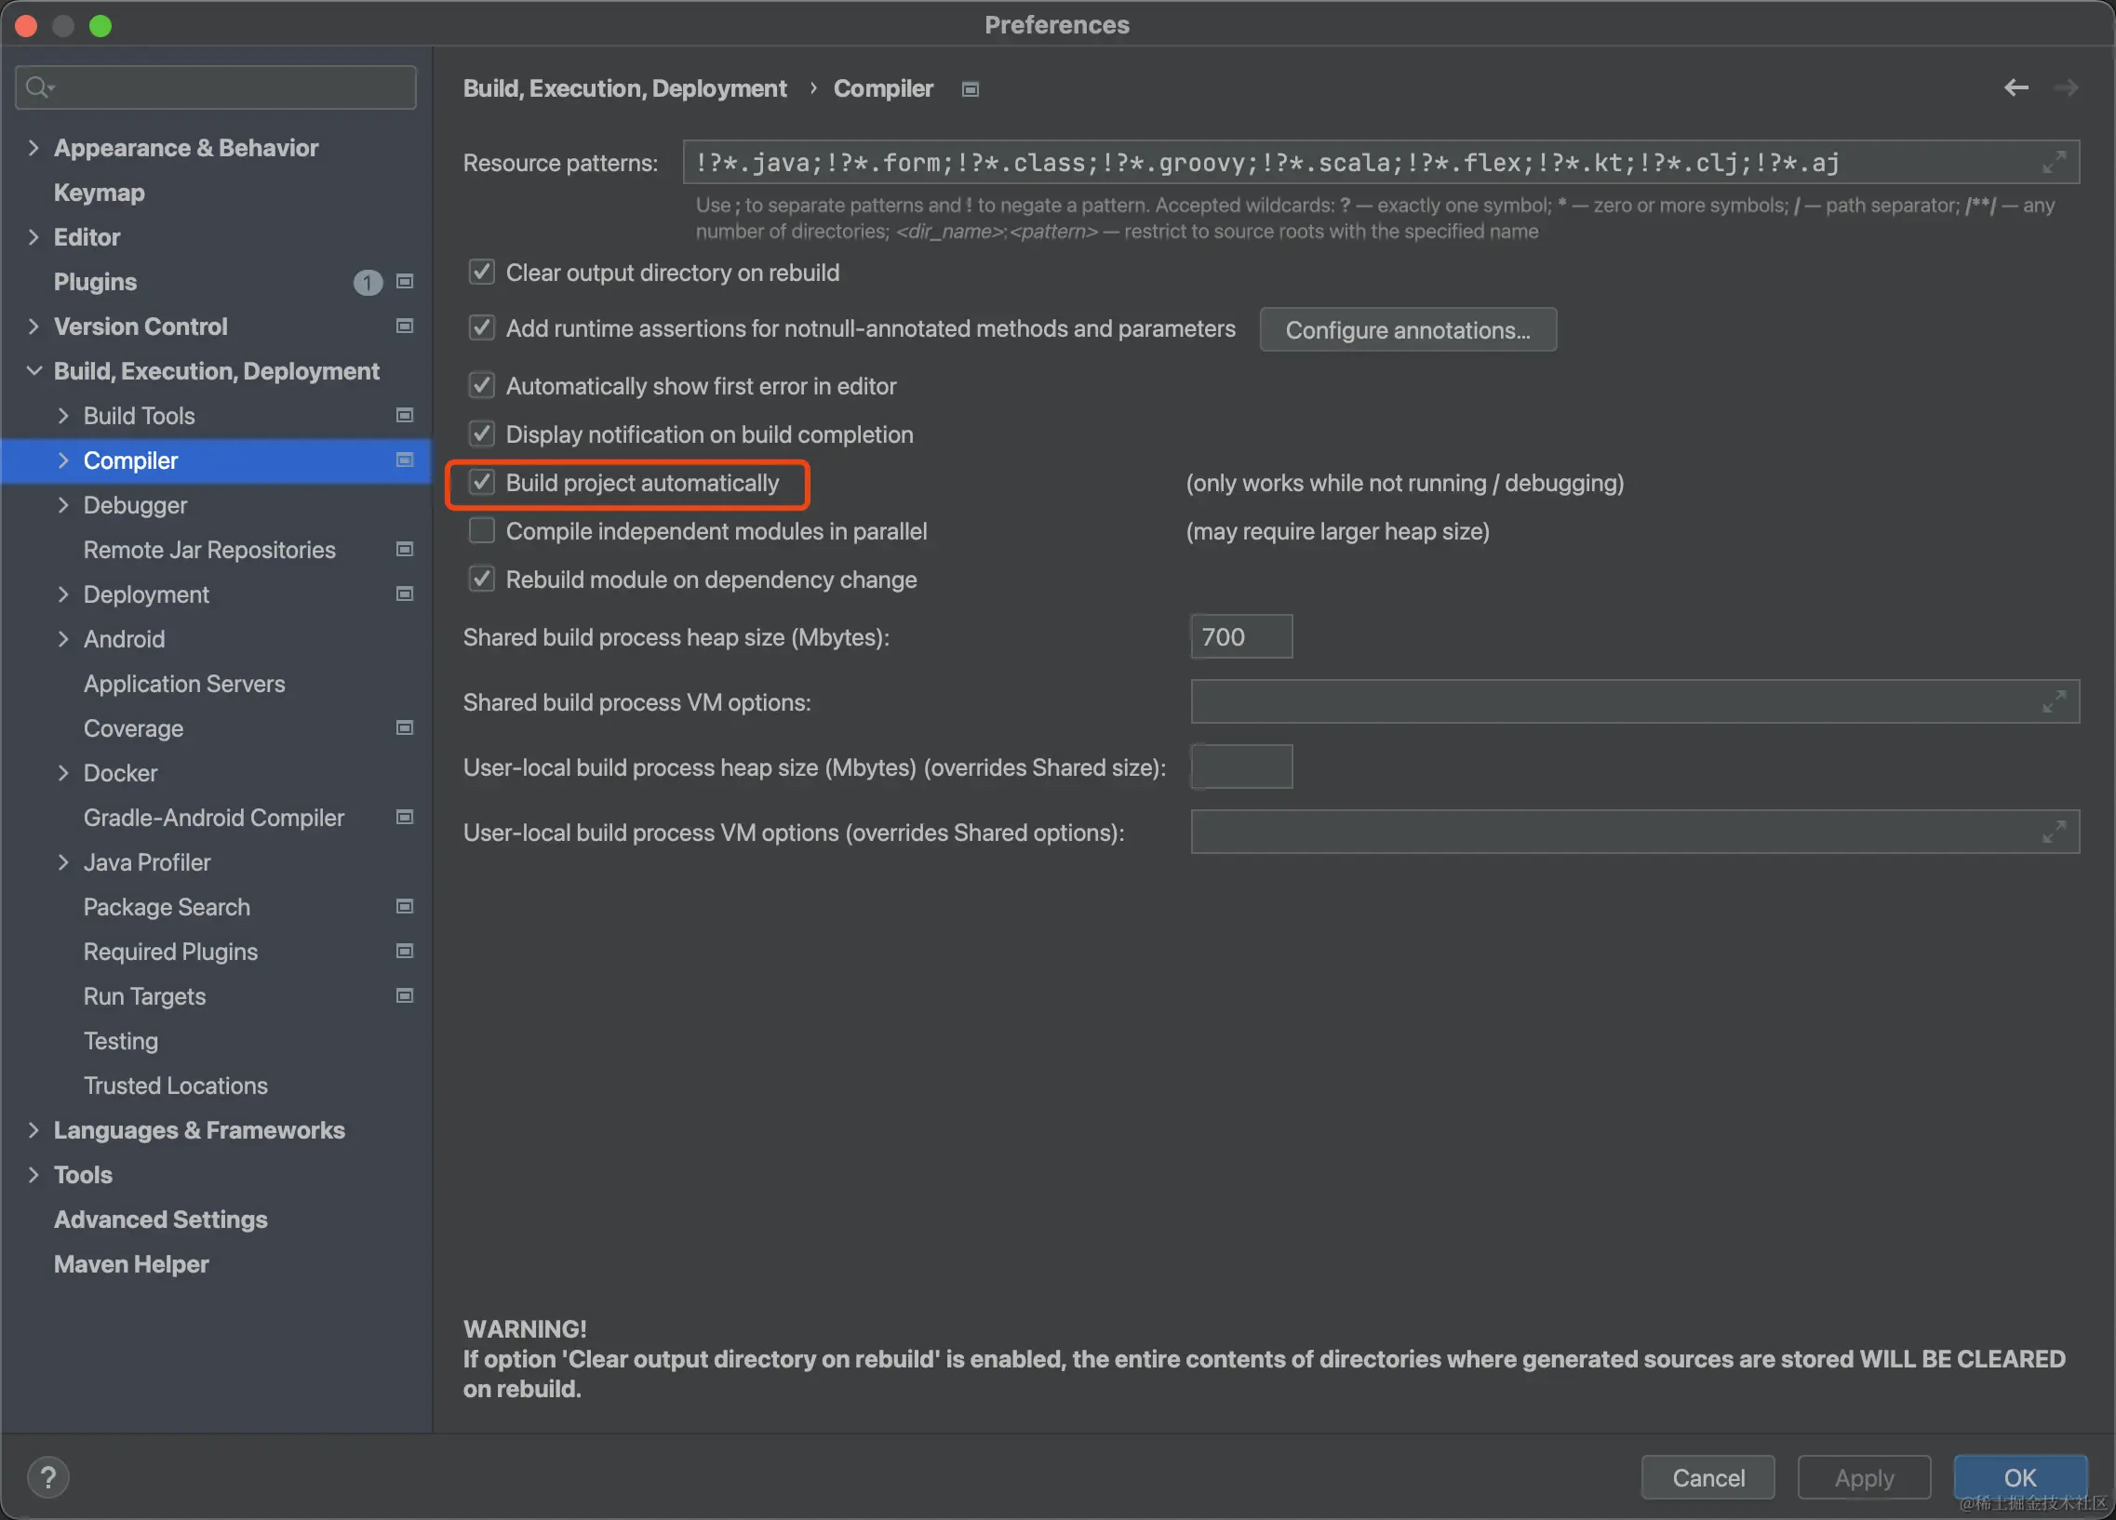Image resolution: width=2116 pixels, height=1520 pixels.
Task: Click the search magnifier icon
Action: pyautogui.click(x=37, y=87)
